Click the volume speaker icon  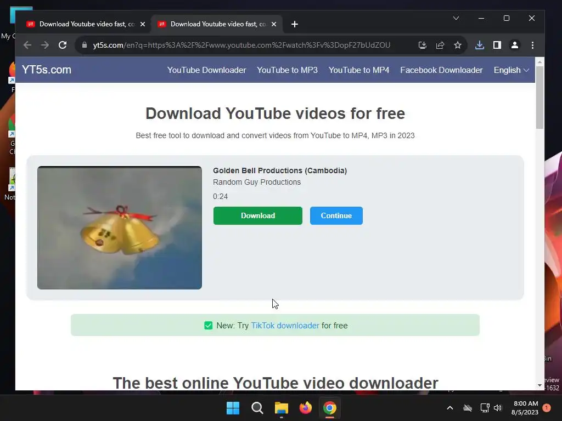coord(497,408)
